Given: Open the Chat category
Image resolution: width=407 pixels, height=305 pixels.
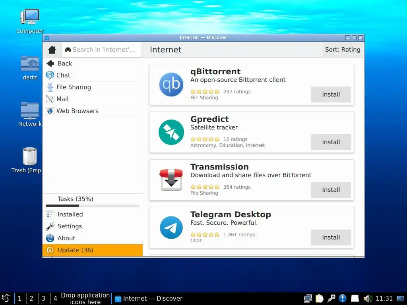Looking at the screenshot, I should (x=93, y=75).
